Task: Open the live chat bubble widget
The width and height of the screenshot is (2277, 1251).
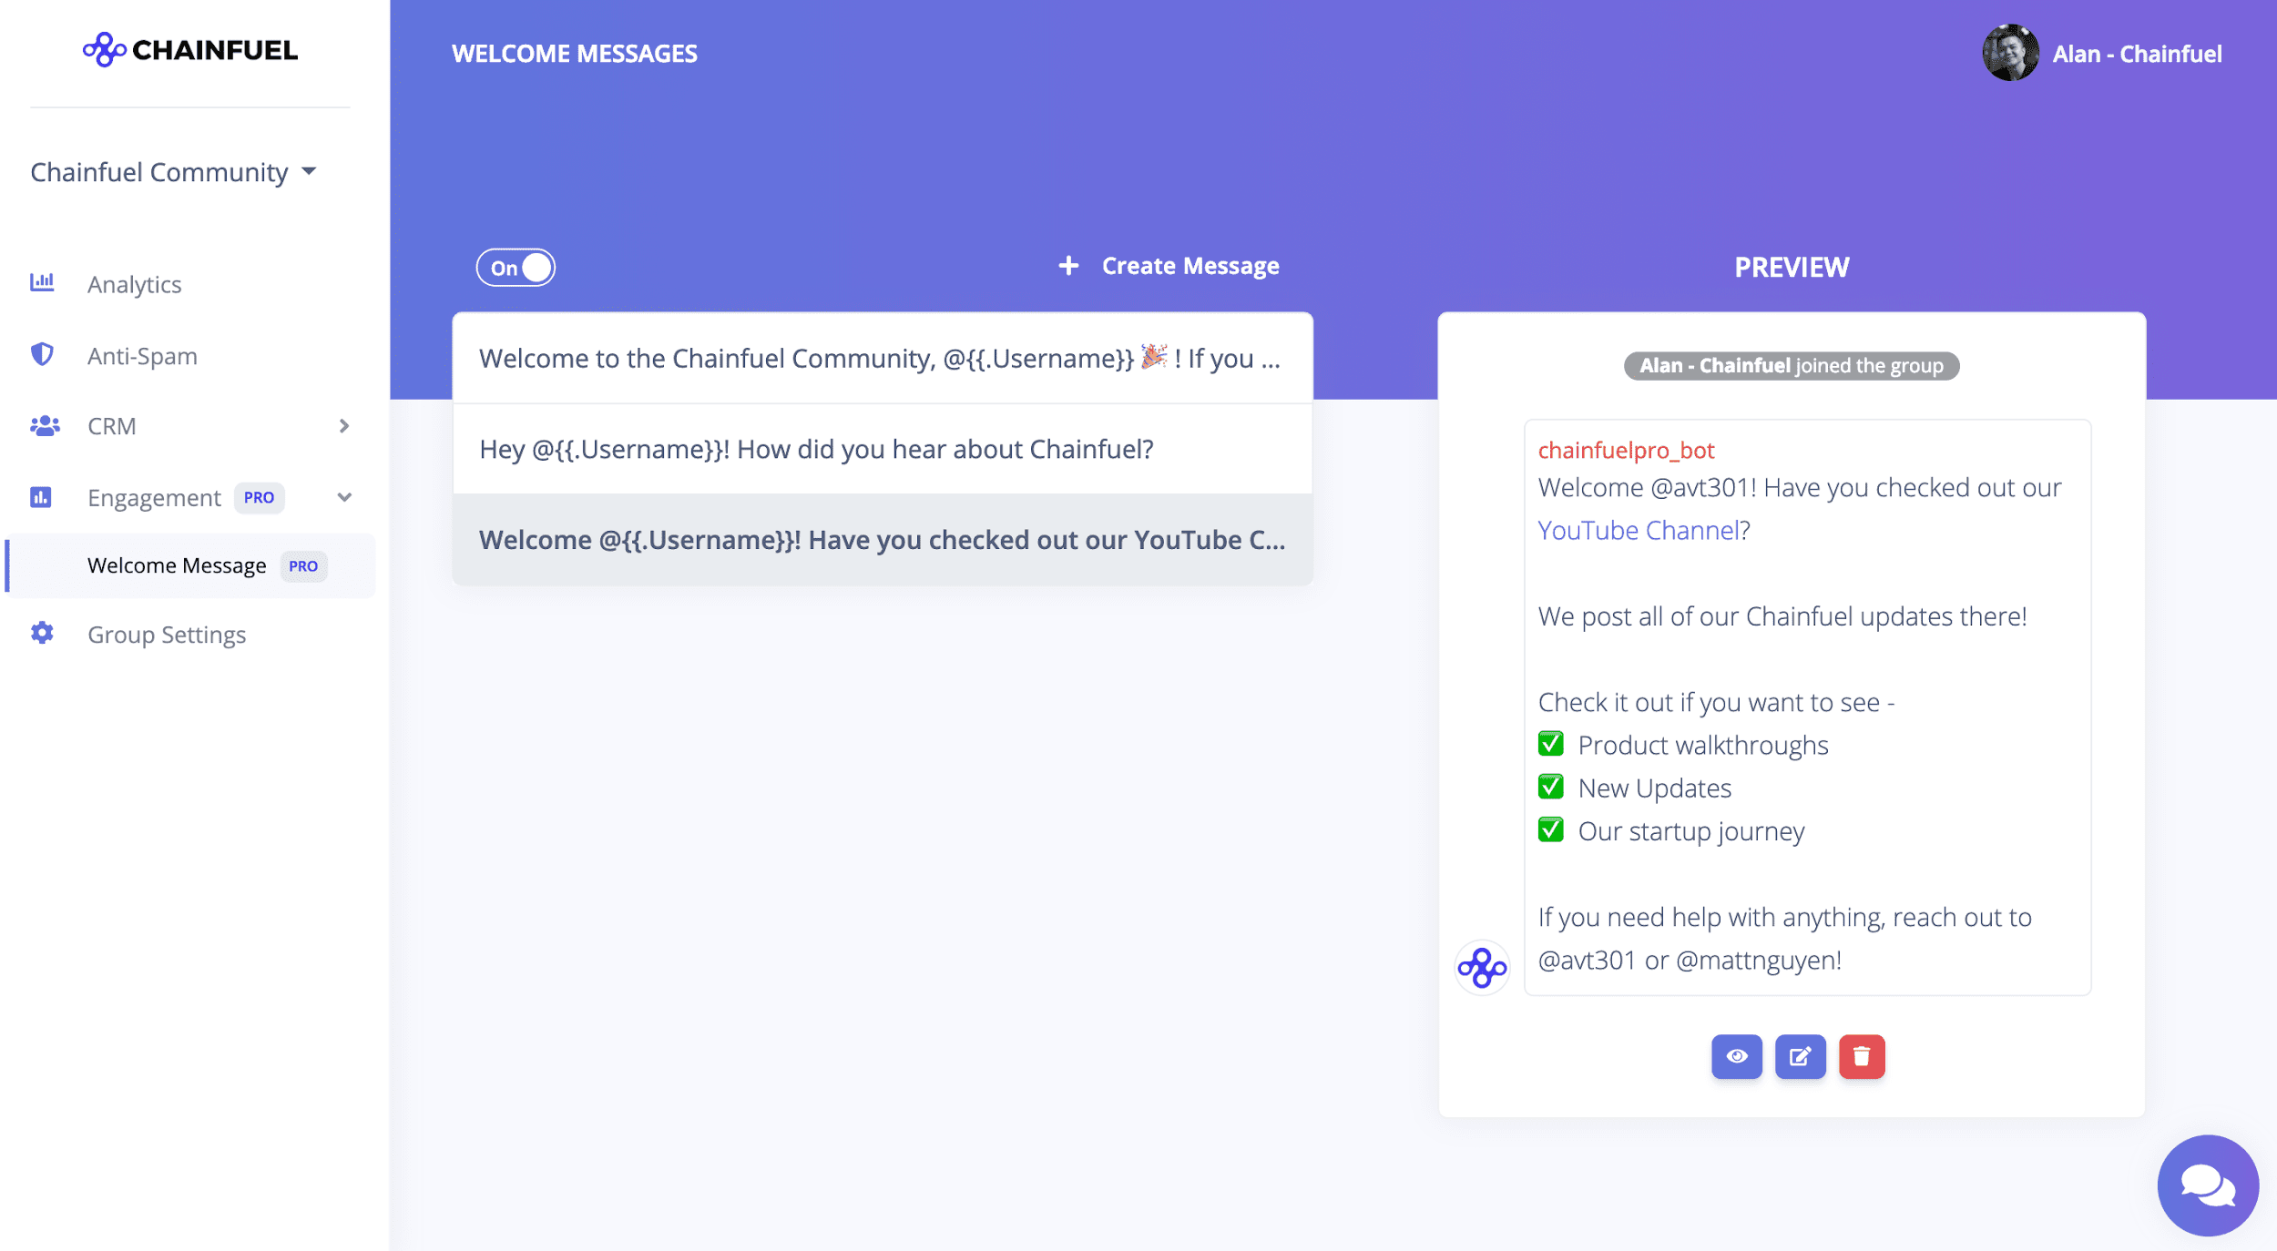Action: [x=2207, y=1185]
